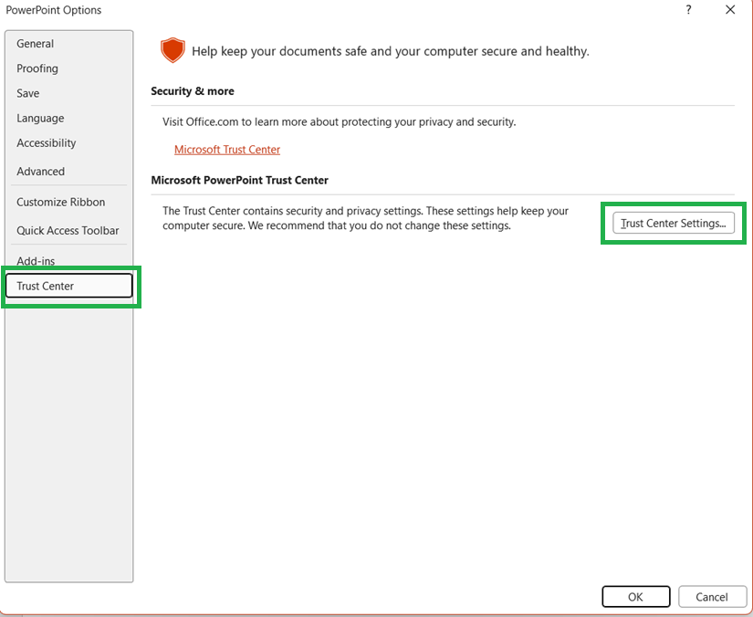Open Language settings category

[x=68, y=118]
